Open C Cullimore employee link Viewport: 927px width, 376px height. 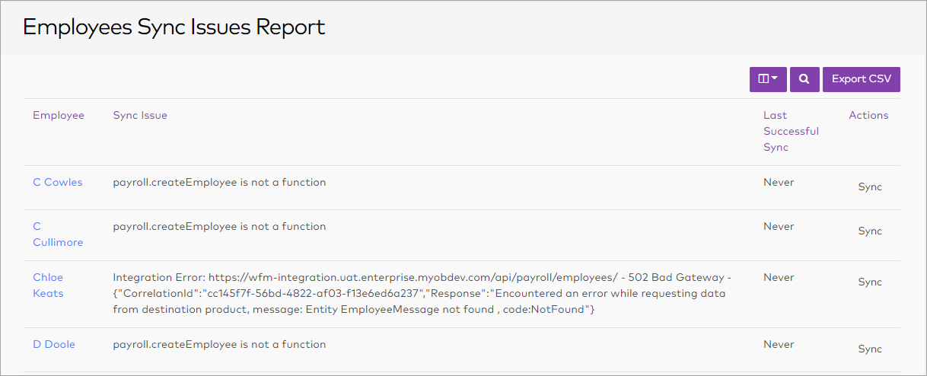58,234
